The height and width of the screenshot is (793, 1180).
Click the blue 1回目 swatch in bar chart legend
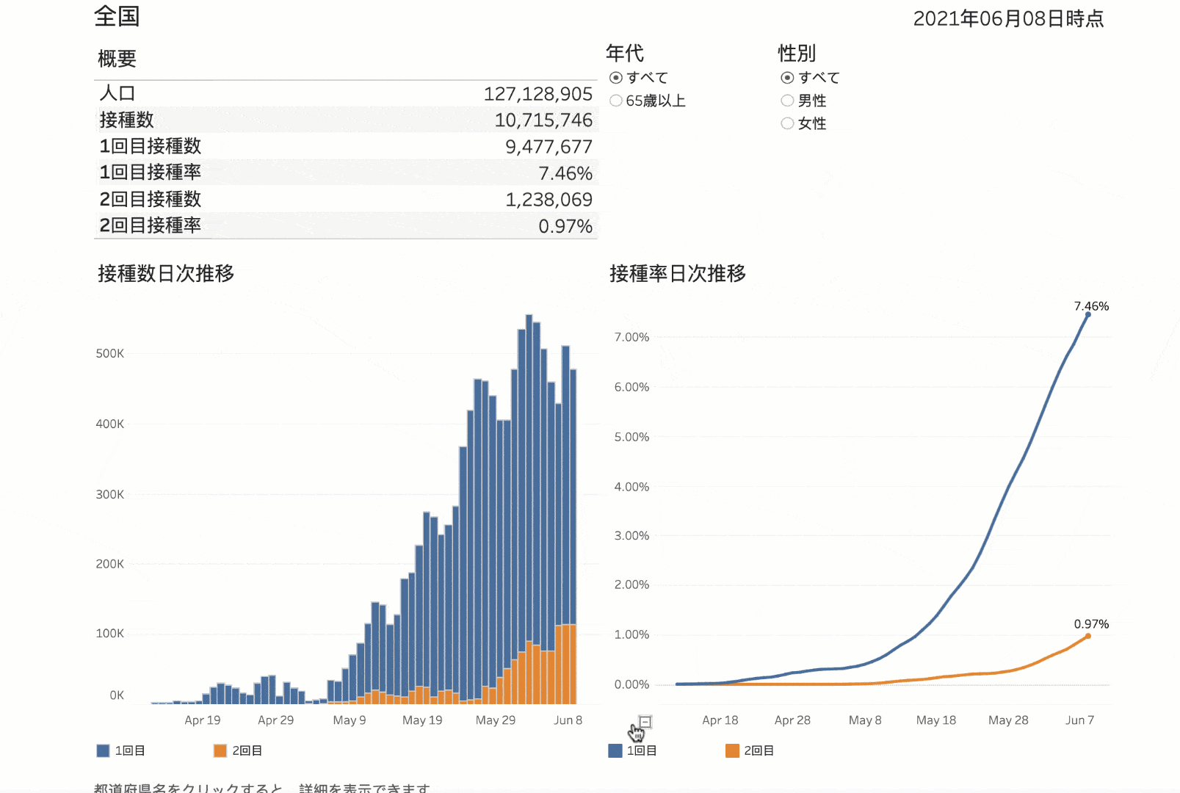tap(103, 750)
